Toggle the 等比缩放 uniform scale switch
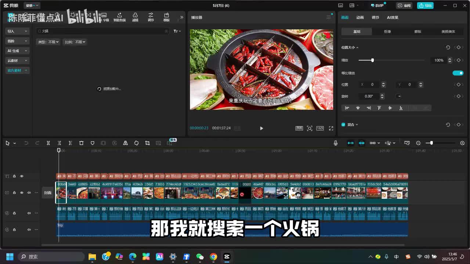470x264 pixels. 458,73
